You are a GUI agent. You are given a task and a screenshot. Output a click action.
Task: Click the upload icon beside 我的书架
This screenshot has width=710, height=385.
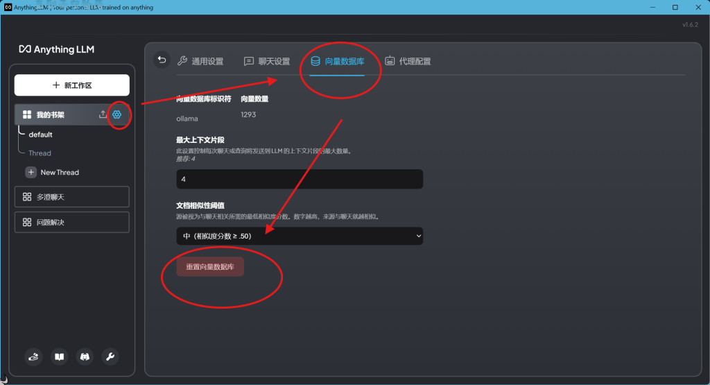point(103,114)
